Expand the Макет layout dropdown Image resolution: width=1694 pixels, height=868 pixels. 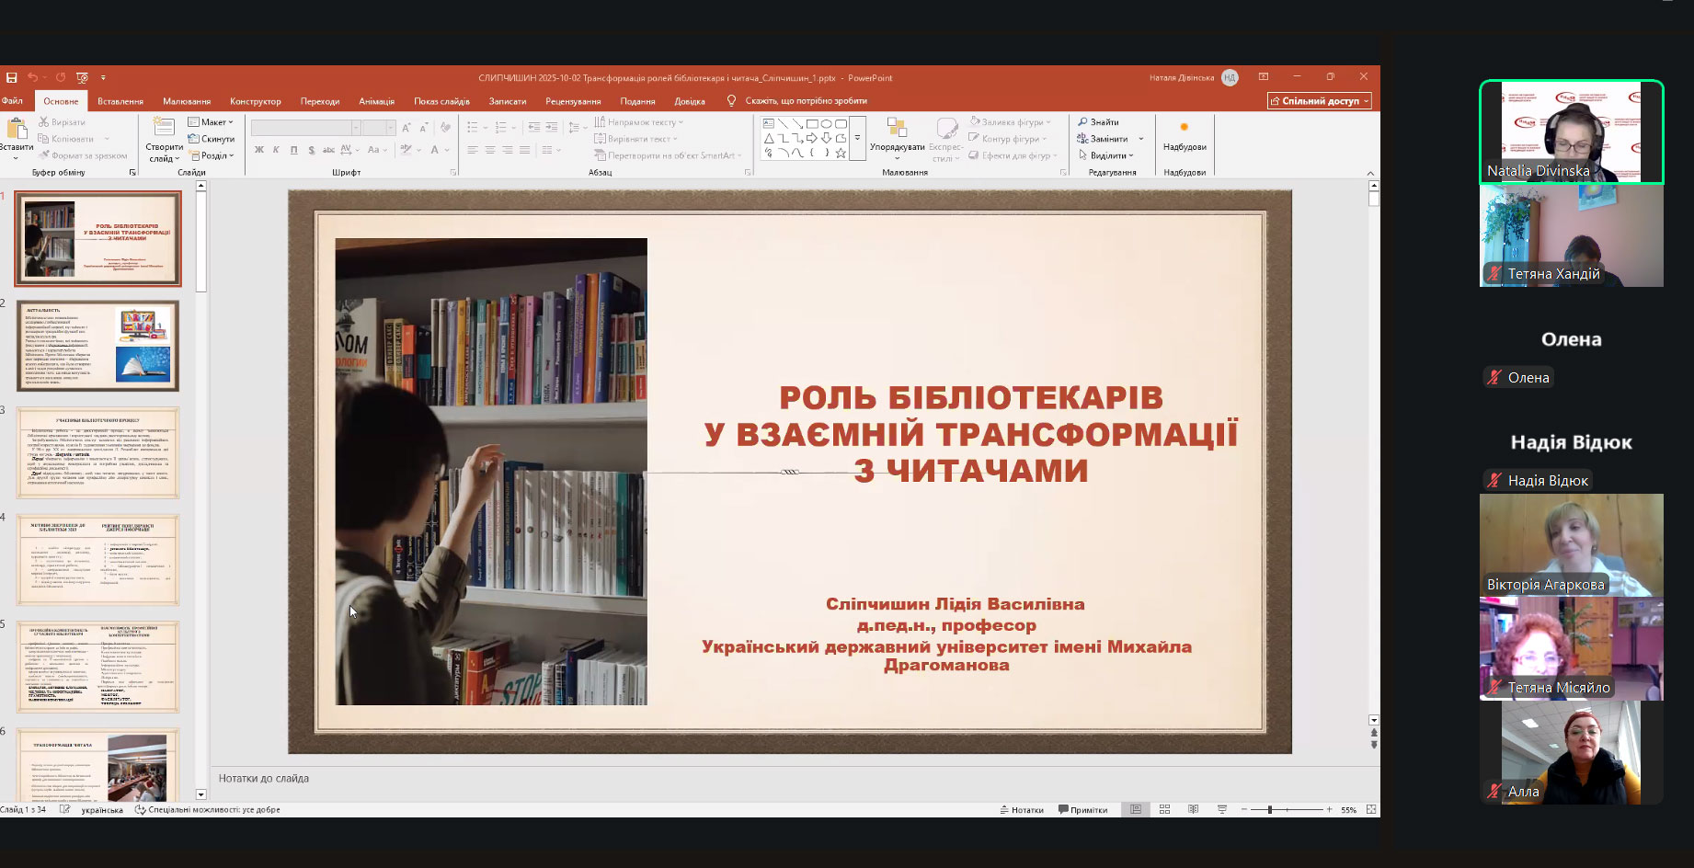pyautogui.click(x=211, y=122)
